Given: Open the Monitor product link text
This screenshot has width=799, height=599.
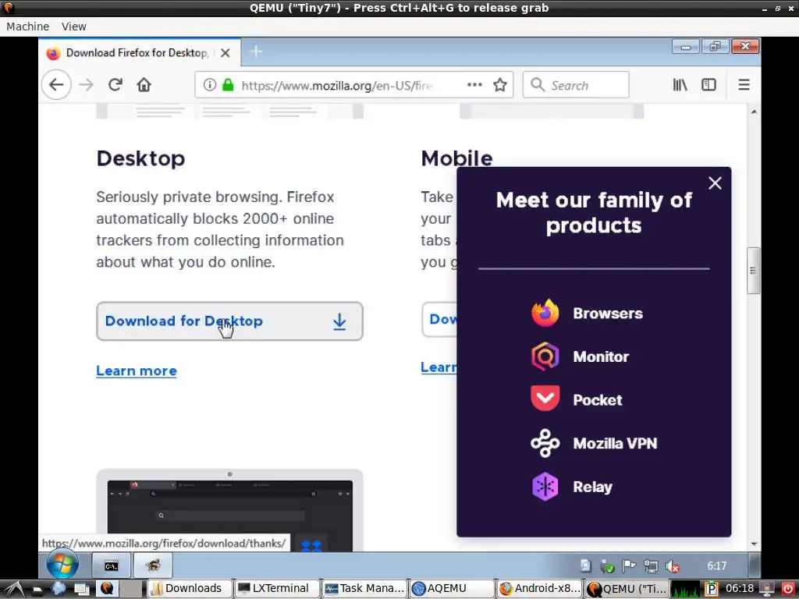Looking at the screenshot, I should [601, 356].
